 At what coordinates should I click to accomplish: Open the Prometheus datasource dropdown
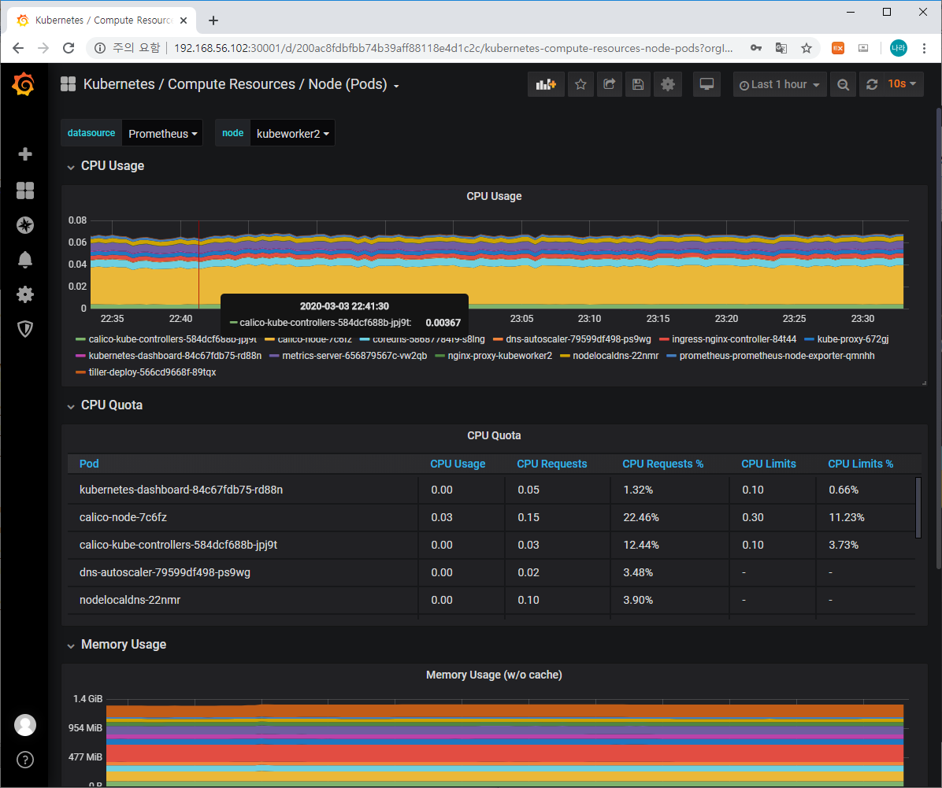(x=162, y=133)
